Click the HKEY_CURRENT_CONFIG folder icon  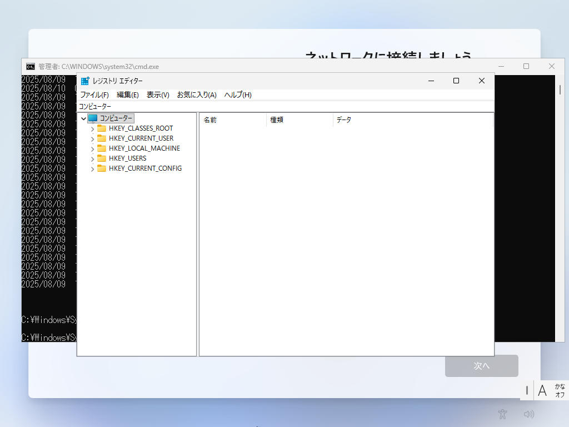[102, 168]
